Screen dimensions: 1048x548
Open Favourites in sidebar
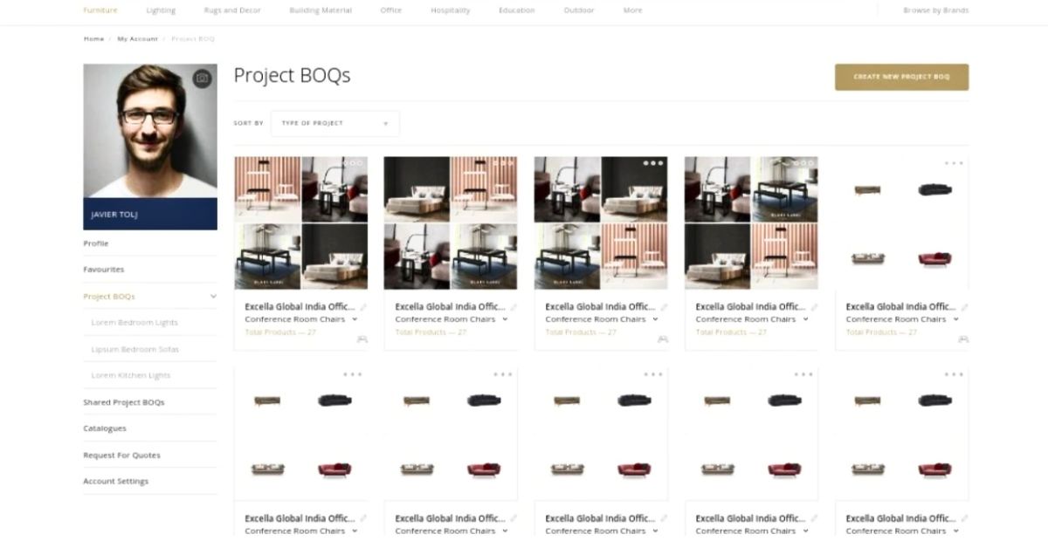tap(104, 270)
